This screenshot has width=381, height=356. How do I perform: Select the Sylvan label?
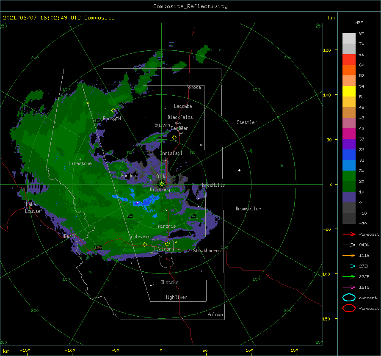(x=162, y=125)
